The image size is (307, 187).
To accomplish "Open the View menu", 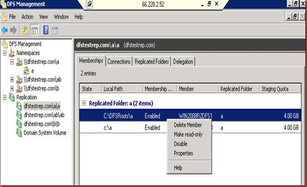I will (43, 17).
